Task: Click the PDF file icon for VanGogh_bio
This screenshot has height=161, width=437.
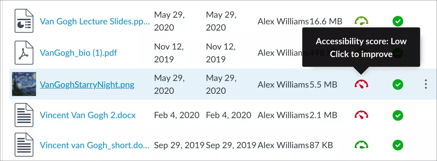Action: [24, 53]
